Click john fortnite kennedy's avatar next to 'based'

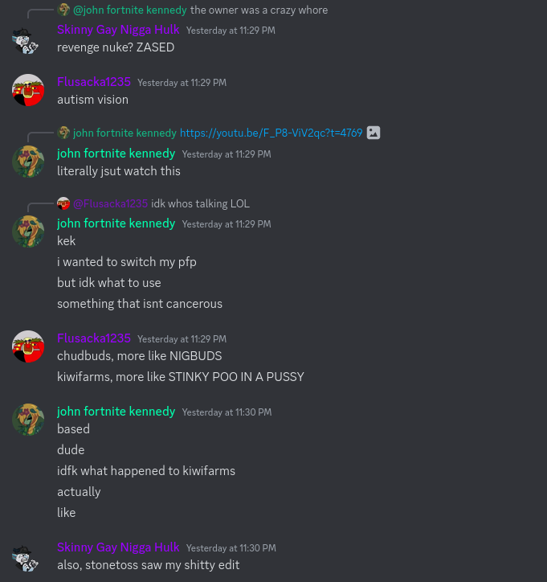[x=28, y=420]
